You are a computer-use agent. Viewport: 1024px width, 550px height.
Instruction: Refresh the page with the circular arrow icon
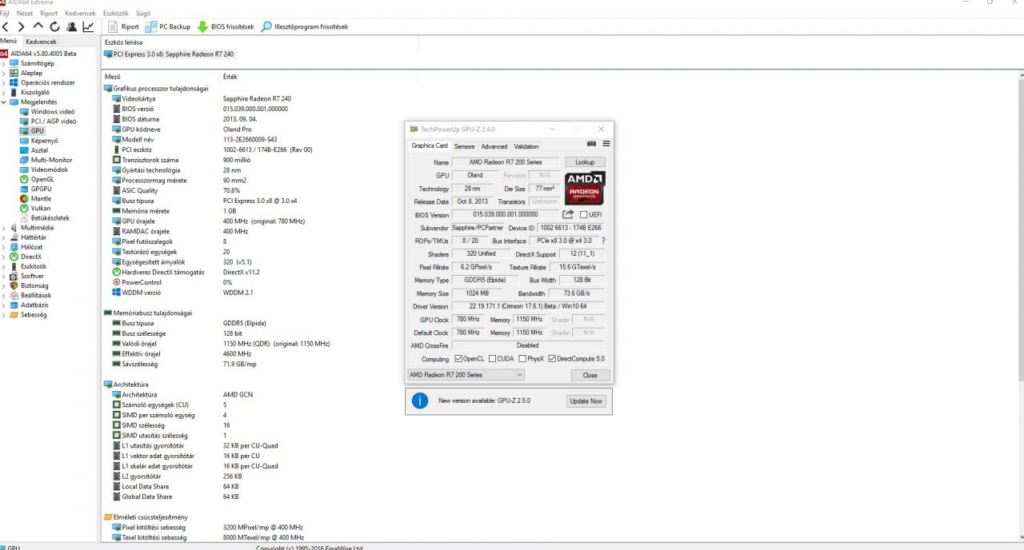pyautogui.click(x=54, y=26)
